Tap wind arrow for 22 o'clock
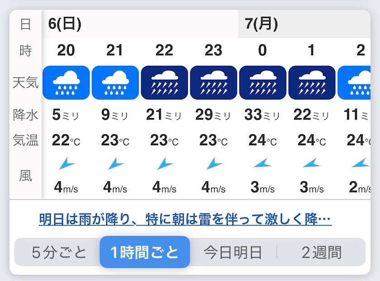 click(x=165, y=163)
